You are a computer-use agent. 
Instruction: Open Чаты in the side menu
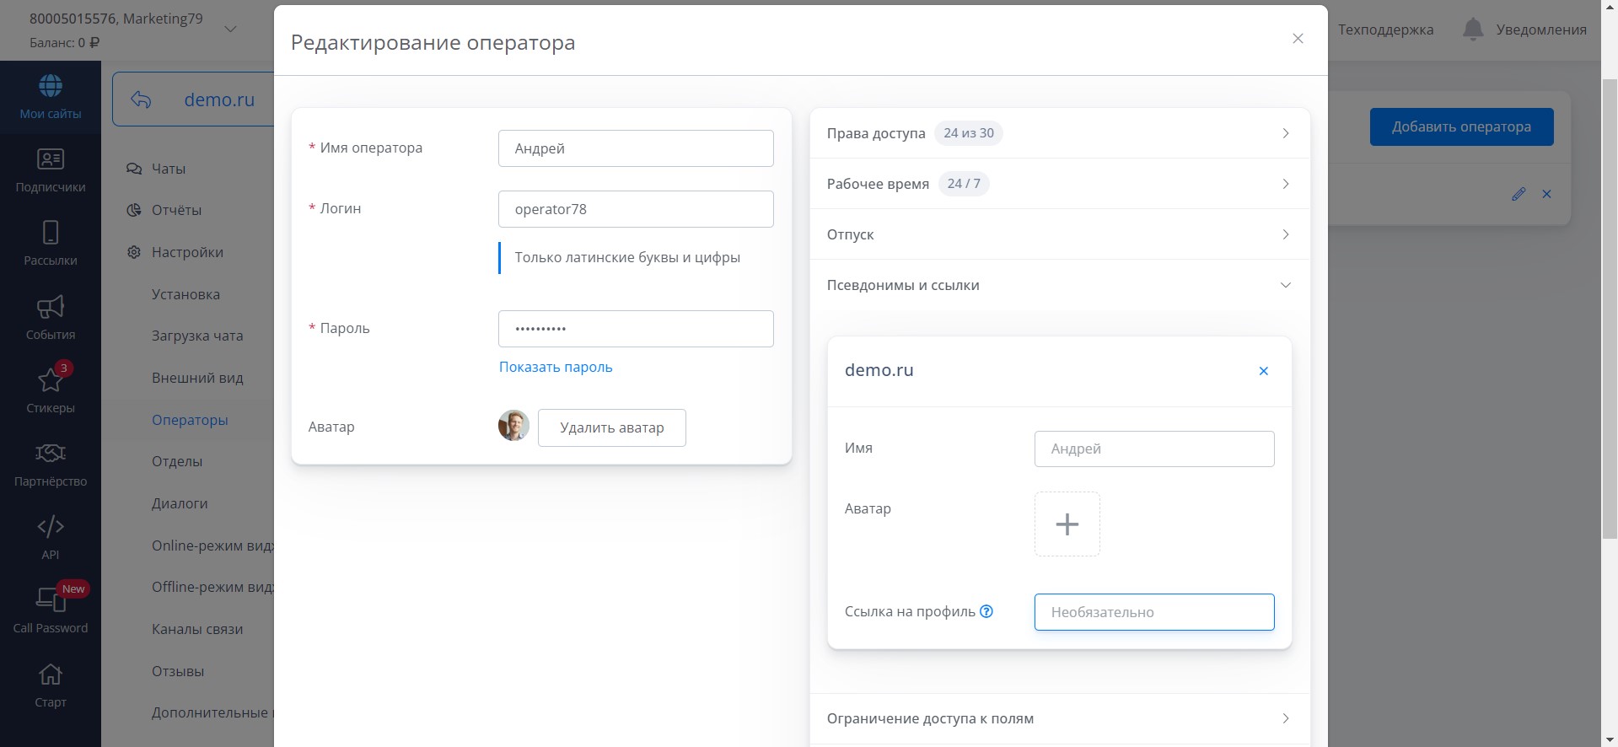[x=168, y=169]
